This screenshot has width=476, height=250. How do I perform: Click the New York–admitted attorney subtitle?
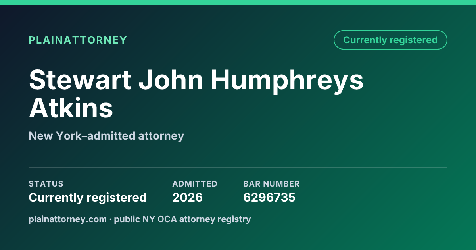click(x=106, y=136)
